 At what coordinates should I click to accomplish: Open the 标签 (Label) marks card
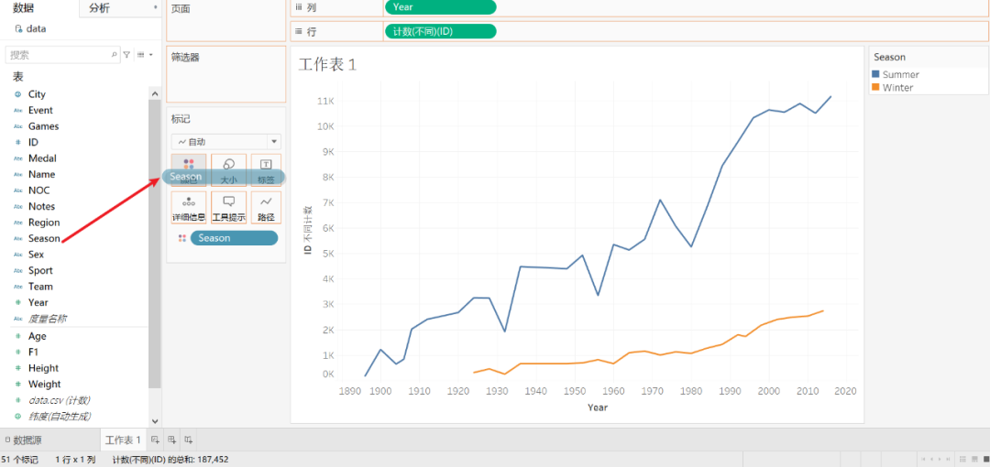coord(266,170)
